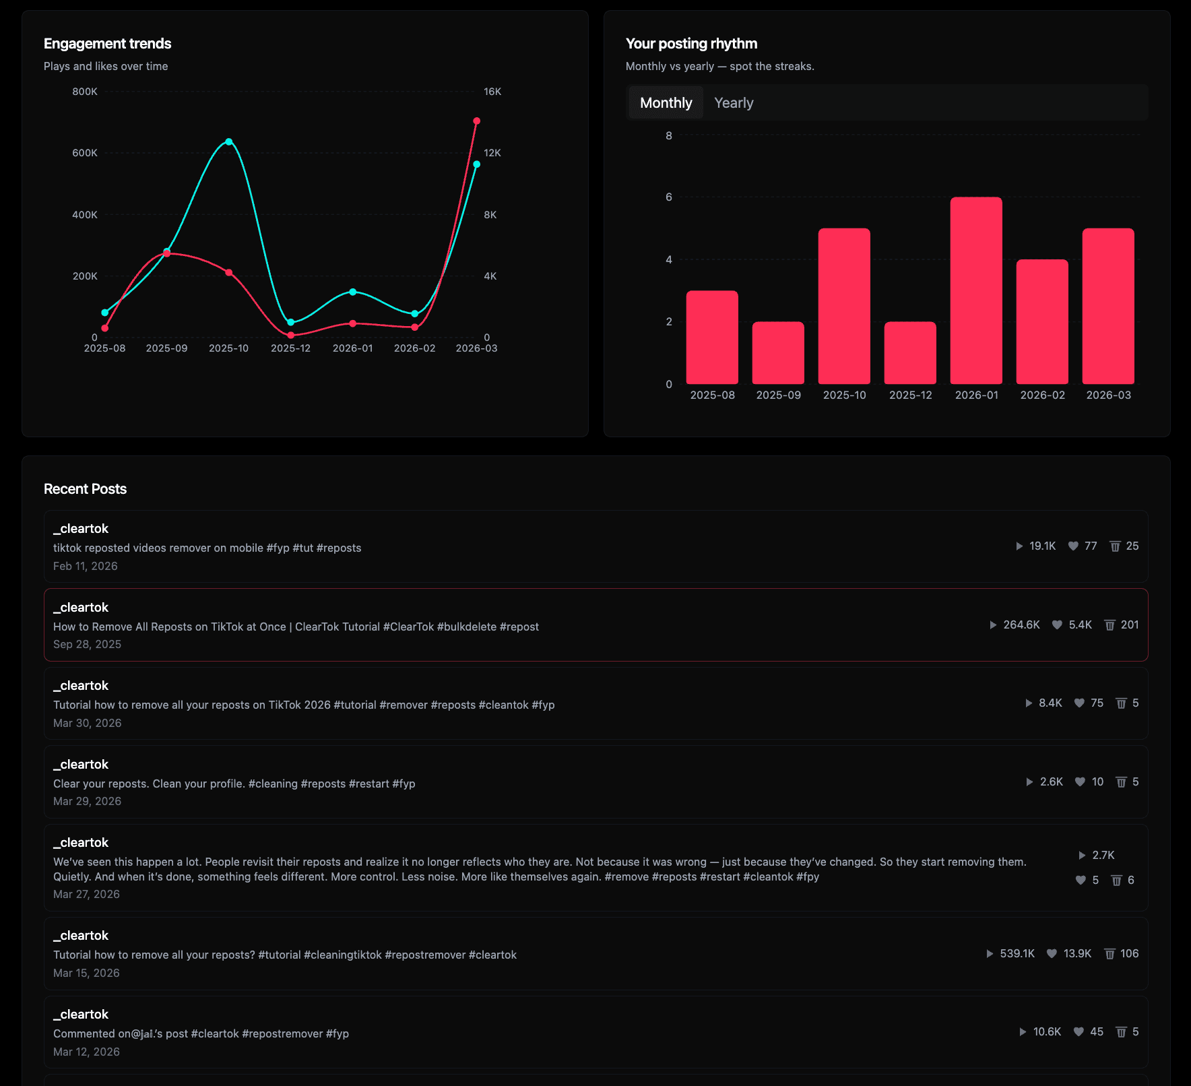The height and width of the screenshot is (1086, 1191).
Task: Click the trash icon on the Sep 28 tutorial post
Action: pyautogui.click(x=1109, y=625)
